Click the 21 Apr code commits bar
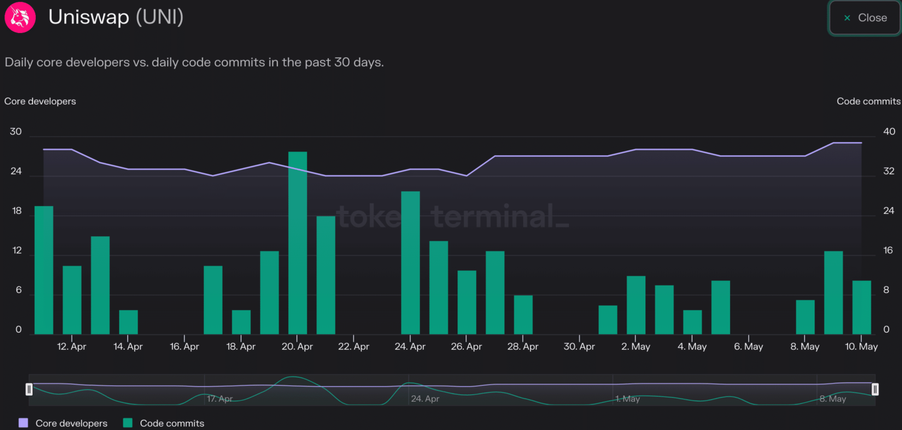This screenshot has height=430, width=902. pos(326,275)
